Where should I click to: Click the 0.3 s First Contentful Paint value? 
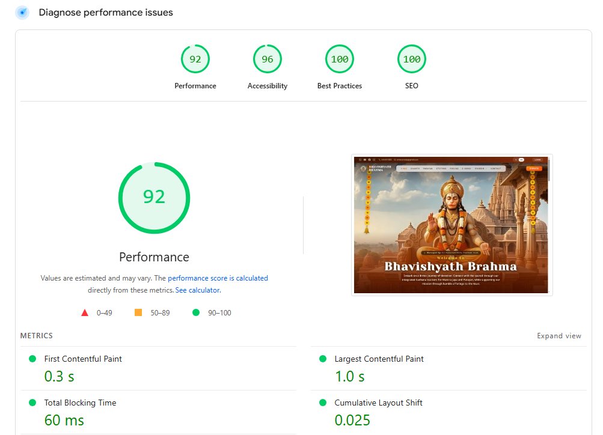(60, 376)
